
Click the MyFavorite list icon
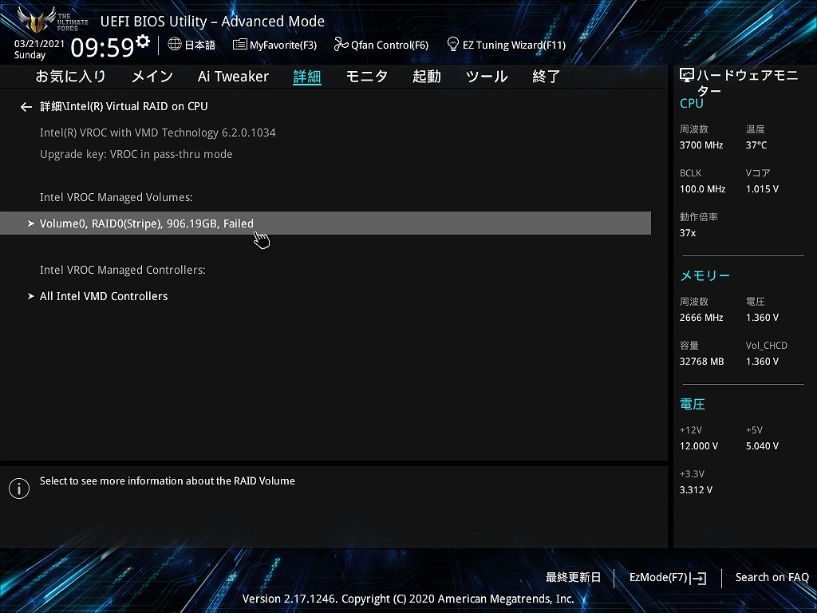pyautogui.click(x=239, y=45)
